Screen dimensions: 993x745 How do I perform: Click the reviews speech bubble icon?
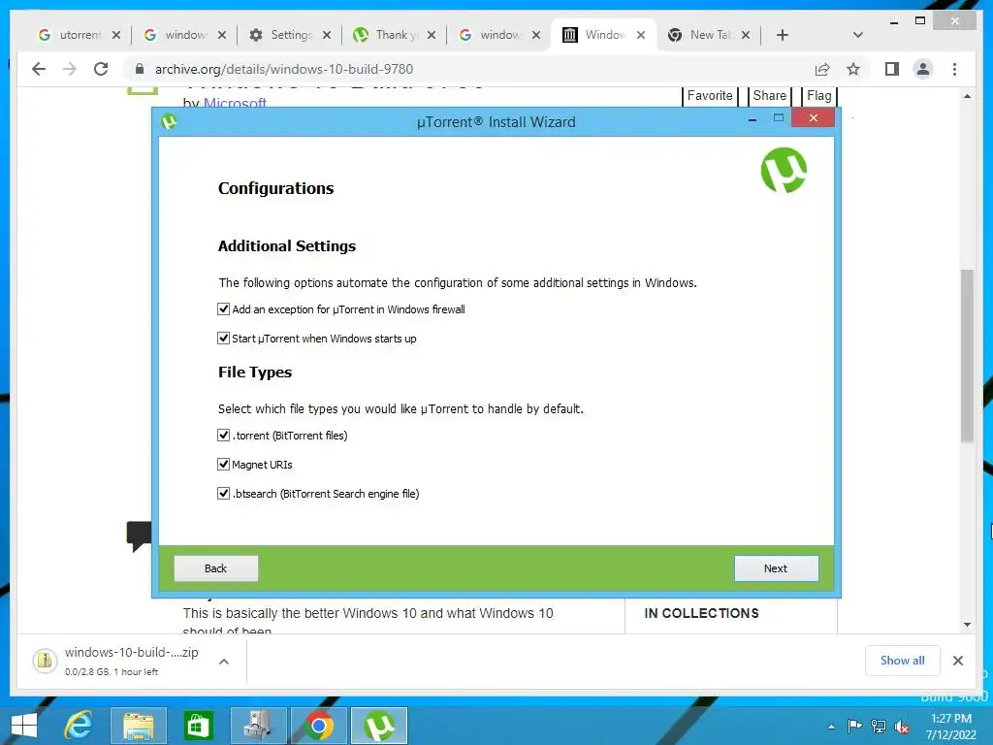(139, 535)
